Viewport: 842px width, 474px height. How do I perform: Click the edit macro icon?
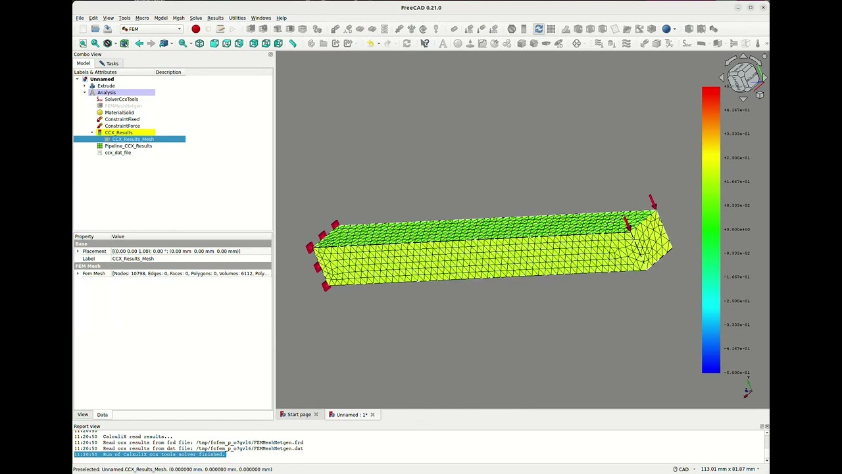click(x=220, y=29)
